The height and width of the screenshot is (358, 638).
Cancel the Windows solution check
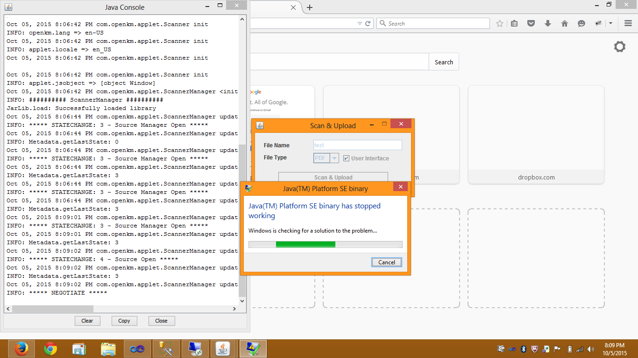click(x=386, y=262)
